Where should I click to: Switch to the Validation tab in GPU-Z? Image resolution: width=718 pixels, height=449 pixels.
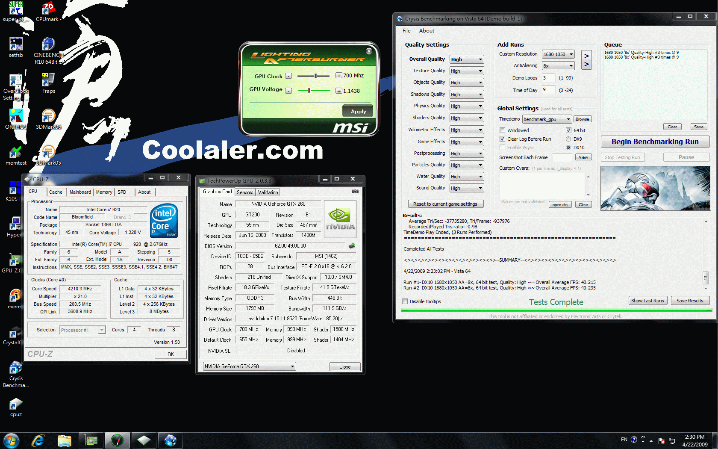click(268, 192)
